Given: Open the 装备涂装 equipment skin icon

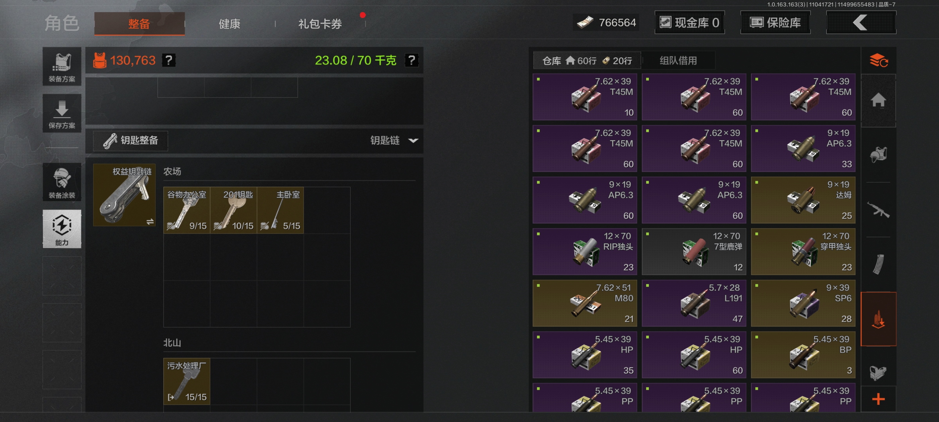Looking at the screenshot, I should pyautogui.click(x=62, y=182).
